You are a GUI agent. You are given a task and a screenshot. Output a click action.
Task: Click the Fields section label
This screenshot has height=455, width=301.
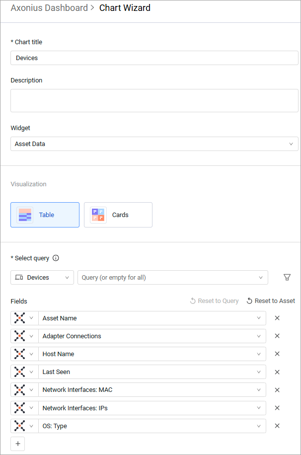point(19,301)
